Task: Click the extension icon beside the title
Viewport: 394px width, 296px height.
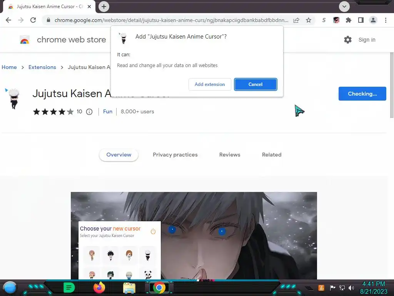Action: click(13, 98)
